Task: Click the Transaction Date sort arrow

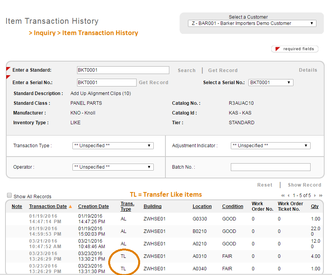Action: (70, 206)
